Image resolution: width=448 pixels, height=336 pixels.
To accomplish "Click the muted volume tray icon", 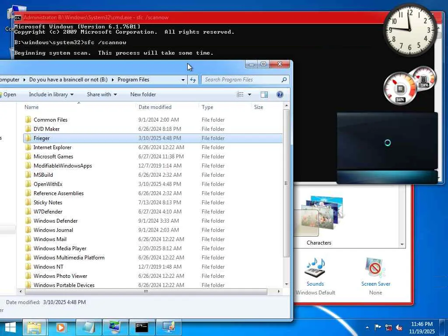I will click(x=399, y=327).
